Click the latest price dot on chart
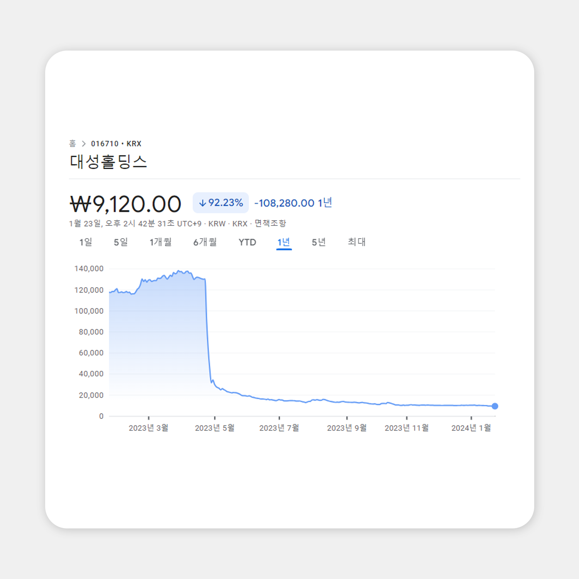579x579 pixels. point(495,406)
